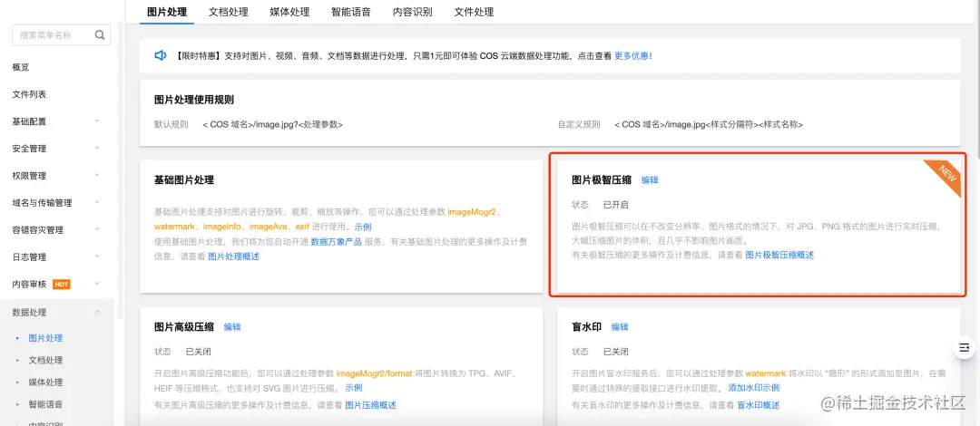Screen dimensions: 980x426
Task: Open the floating list menu icon
Action: (x=965, y=347)
